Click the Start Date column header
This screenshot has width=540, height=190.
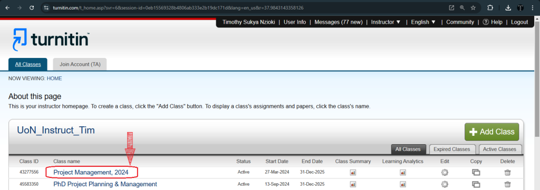[277, 161]
